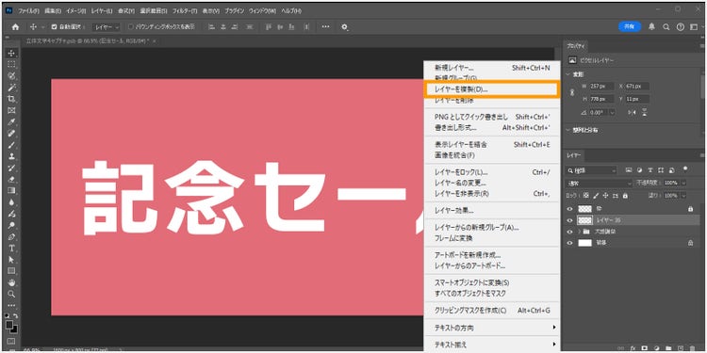The width and height of the screenshot is (707, 353).
Task: Open the three-dots more align options
Action: [x=325, y=27]
